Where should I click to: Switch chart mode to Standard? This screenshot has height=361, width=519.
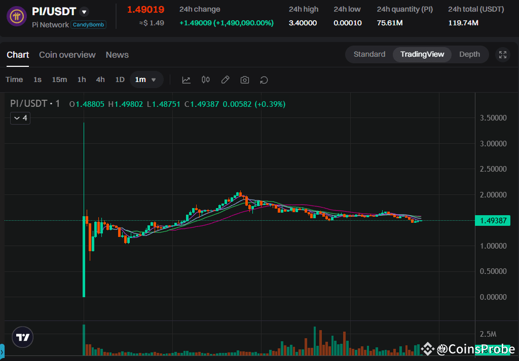(369, 54)
